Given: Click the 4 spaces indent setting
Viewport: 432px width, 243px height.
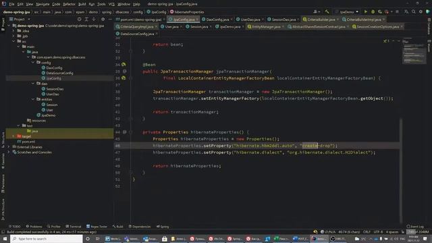Looking at the screenshot, I should point(392,232).
